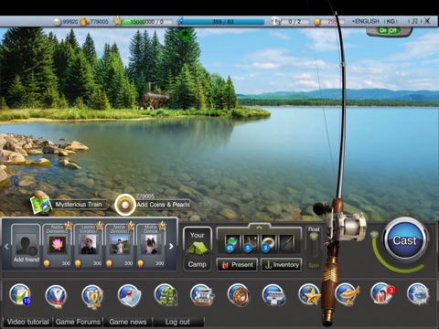Open the map with red pin icon
This screenshot has height=329, width=439.
pyautogui.click(x=129, y=295)
